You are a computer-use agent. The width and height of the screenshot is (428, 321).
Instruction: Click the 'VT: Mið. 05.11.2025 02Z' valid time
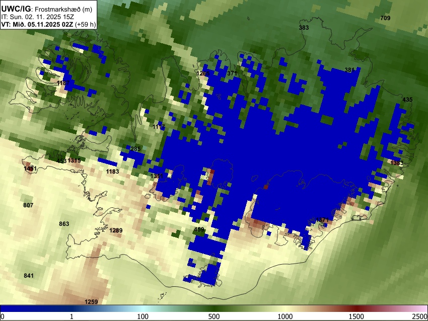37,24
